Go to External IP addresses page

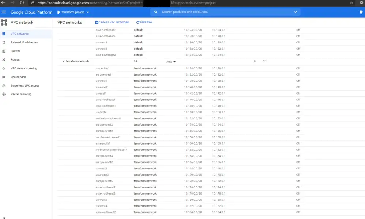24,43
